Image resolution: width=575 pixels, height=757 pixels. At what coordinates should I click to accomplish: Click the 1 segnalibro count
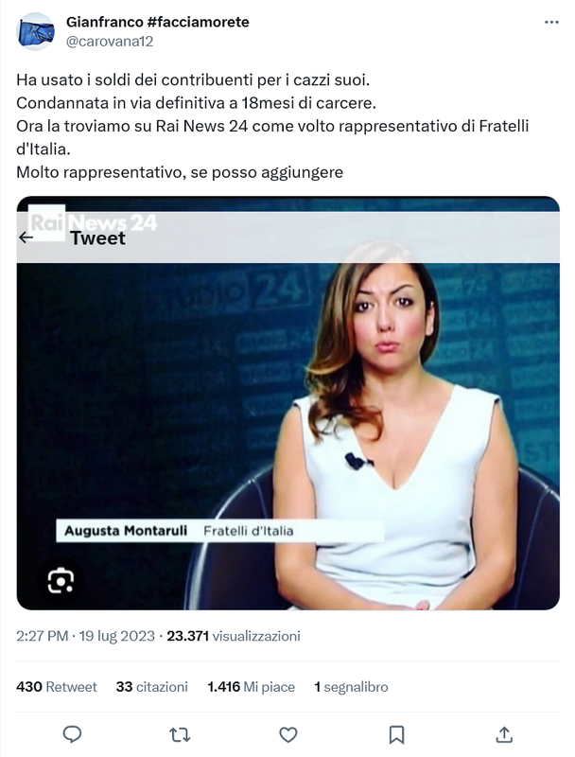[x=350, y=687]
